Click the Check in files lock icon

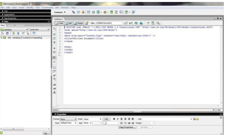click(x=28, y=33)
